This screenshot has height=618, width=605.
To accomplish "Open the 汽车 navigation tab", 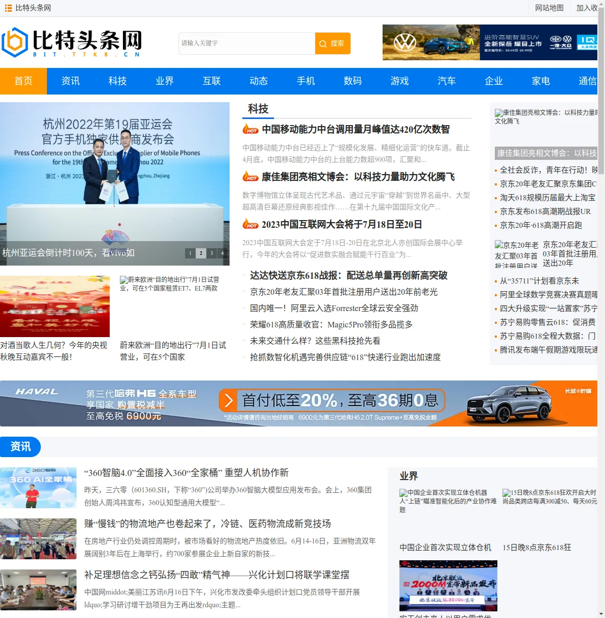I will coord(447,81).
